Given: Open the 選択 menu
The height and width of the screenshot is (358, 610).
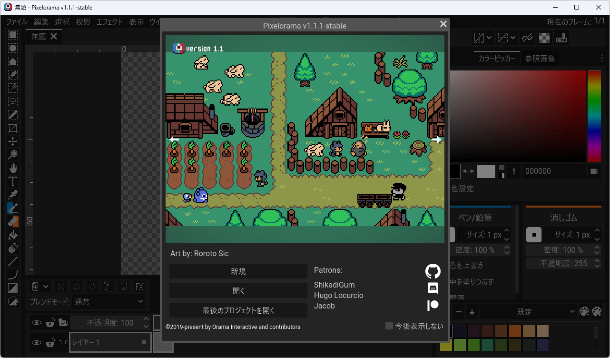Looking at the screenshot, I should (62, 22).
